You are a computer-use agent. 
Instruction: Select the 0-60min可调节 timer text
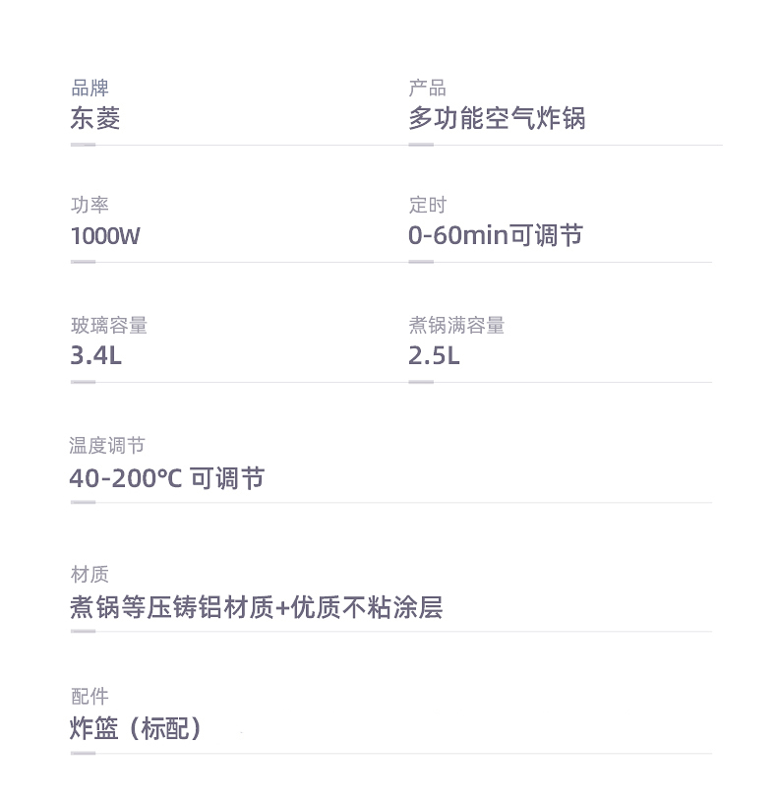[496, 235]
